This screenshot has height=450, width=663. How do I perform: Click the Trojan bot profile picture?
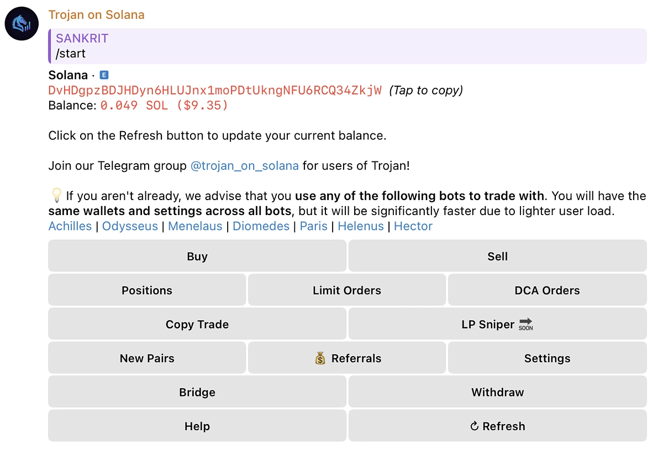coord(21,24)
